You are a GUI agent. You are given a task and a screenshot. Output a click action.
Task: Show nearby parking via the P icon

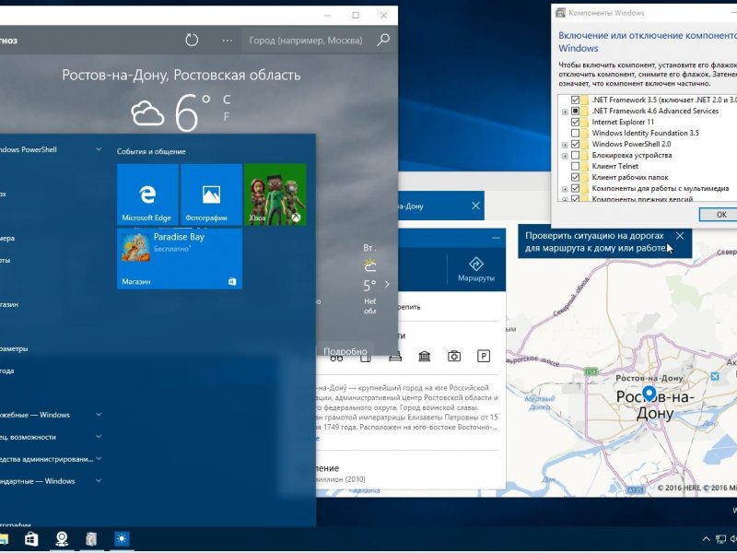(483, 357)
